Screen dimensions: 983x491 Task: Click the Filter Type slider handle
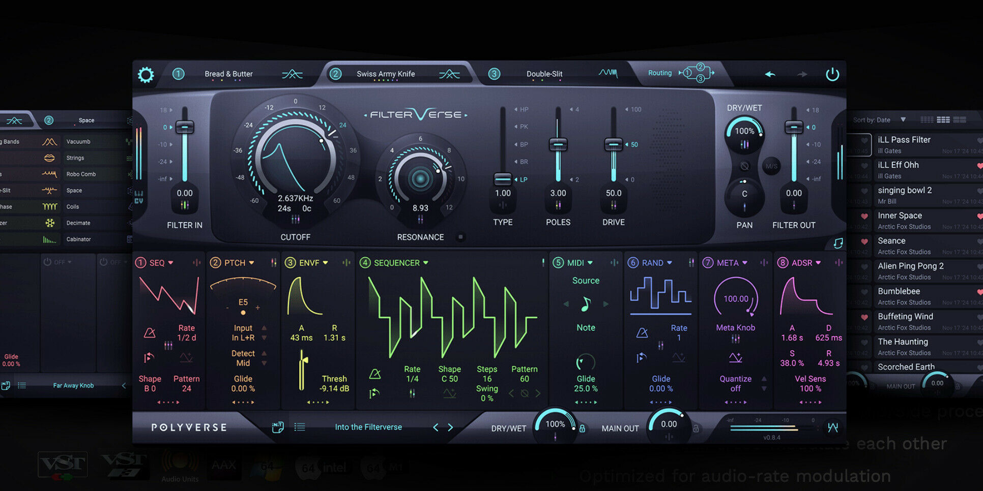click(503, 179)
